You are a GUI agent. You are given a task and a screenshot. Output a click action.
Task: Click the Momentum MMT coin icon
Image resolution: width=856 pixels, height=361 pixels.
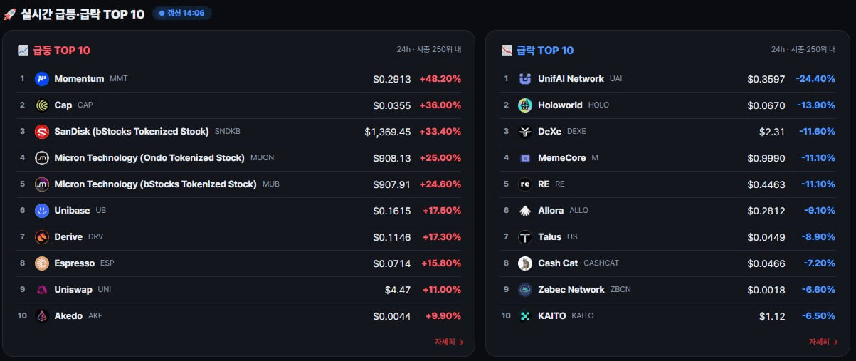tap(42, 79)
